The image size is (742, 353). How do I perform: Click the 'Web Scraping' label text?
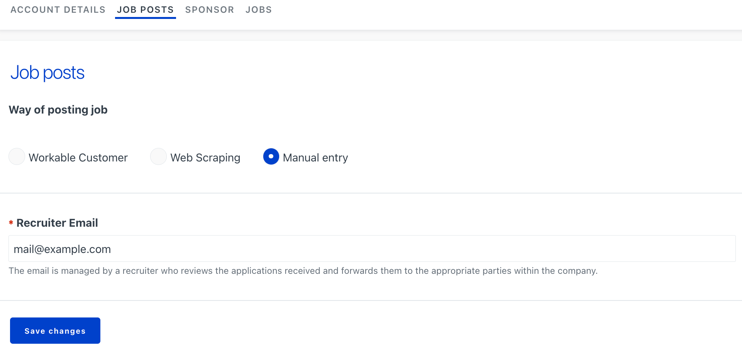coord(205,158)
